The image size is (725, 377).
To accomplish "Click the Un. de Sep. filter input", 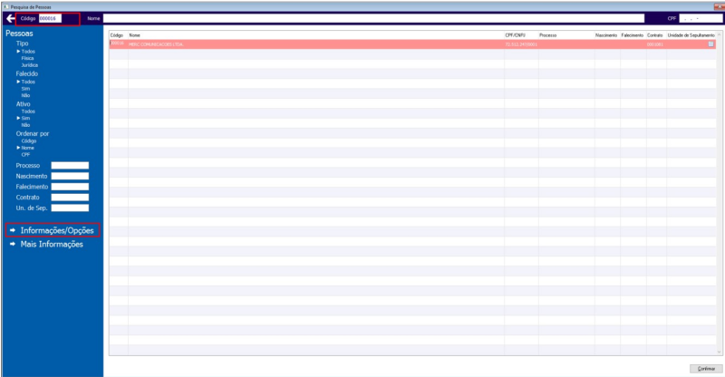I will click(70, 208).
